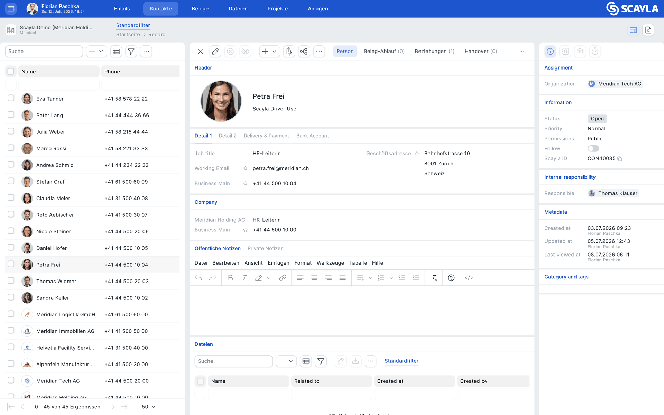
Task: Open the Thomas Klauser responsible chip
Action: tap(613, 193)
